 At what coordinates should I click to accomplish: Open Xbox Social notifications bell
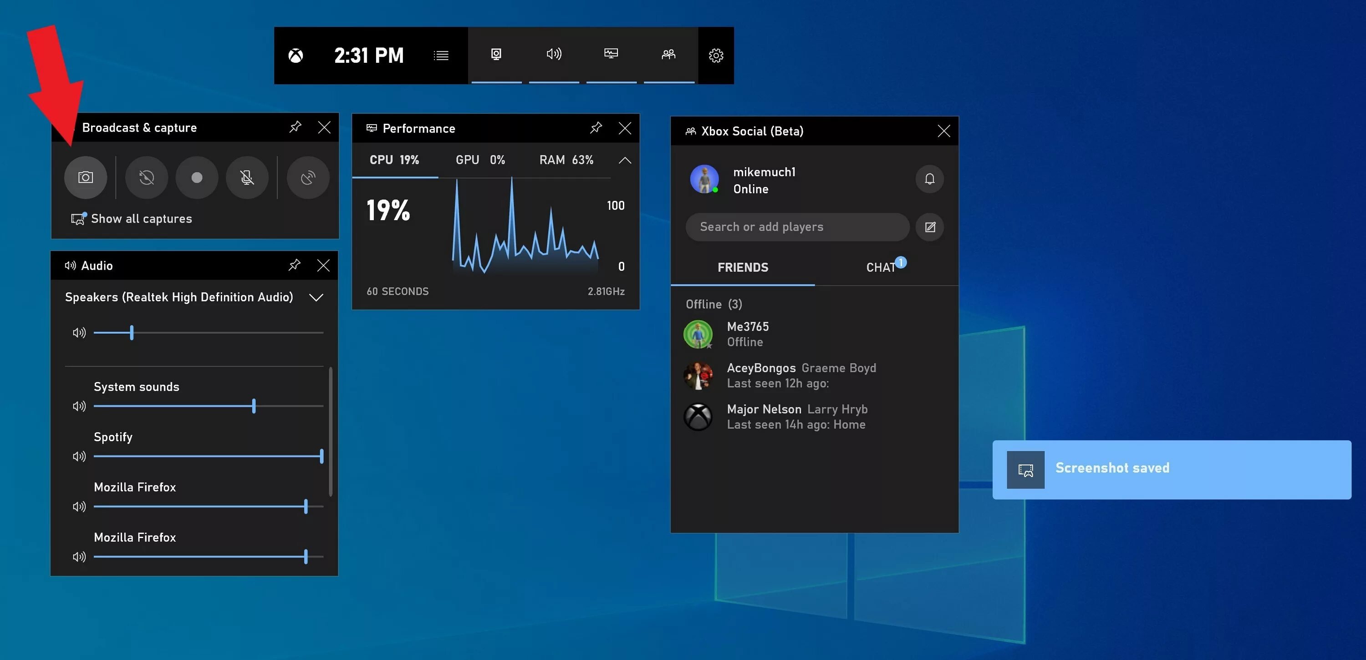tap(929, 179)
